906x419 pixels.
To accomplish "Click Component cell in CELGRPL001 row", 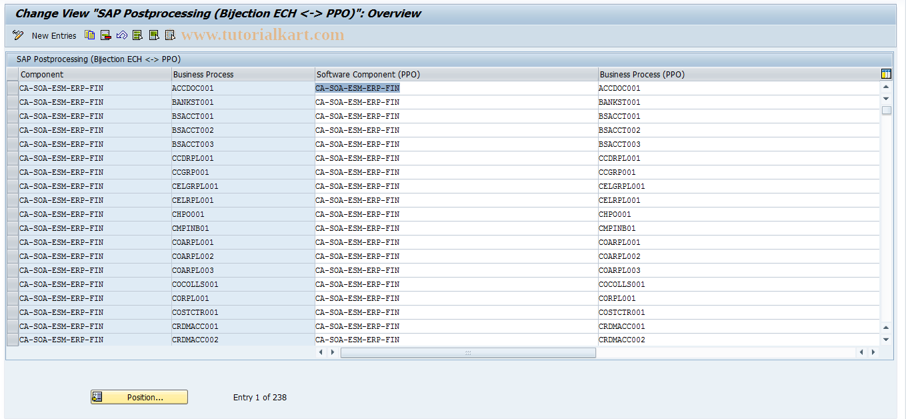I will click(x=95, y=186).
